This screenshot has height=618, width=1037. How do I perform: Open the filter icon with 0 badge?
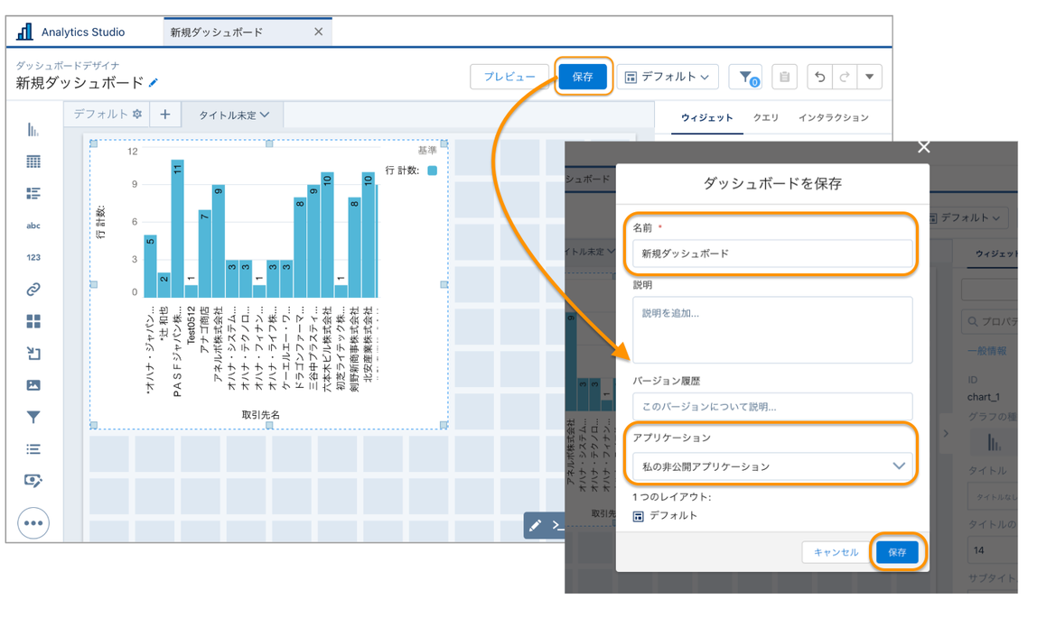click(746, 77)
